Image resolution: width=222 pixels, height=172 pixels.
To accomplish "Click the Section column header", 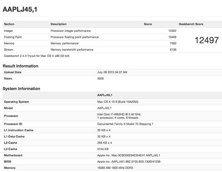I will (x=9, y=24).
